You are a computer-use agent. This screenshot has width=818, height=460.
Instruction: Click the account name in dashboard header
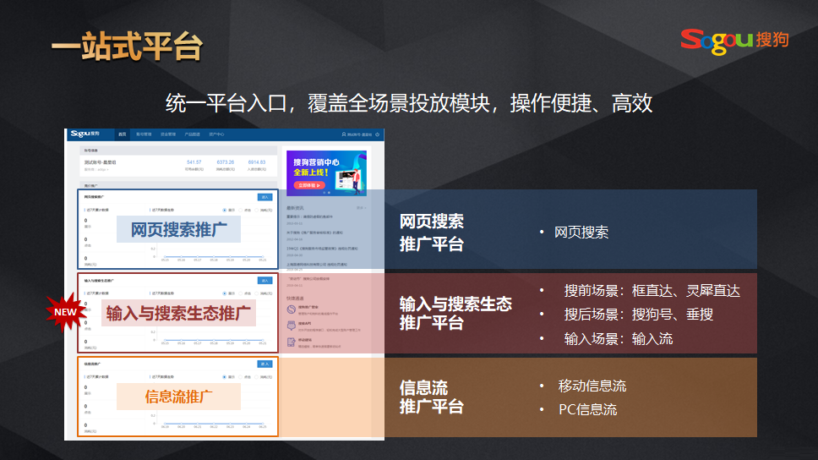click(359, 134)
